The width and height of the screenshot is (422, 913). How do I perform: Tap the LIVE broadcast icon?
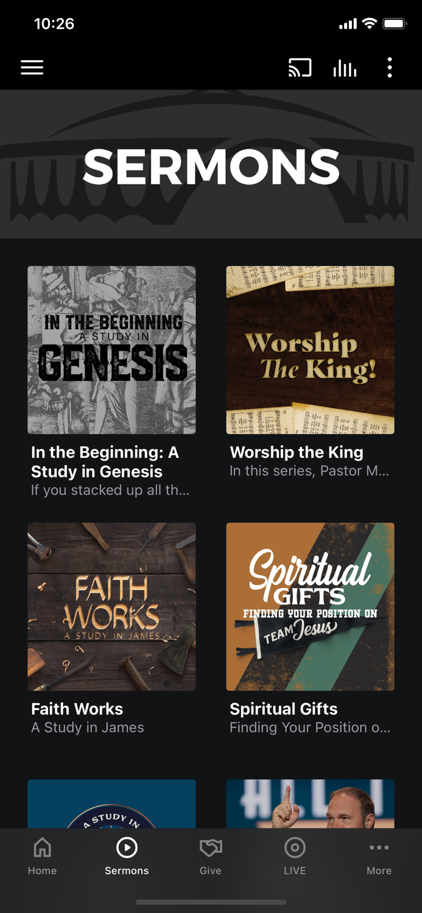pos(295,847)
